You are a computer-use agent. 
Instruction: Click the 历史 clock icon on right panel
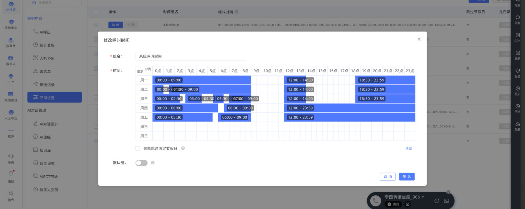point(517,106)
